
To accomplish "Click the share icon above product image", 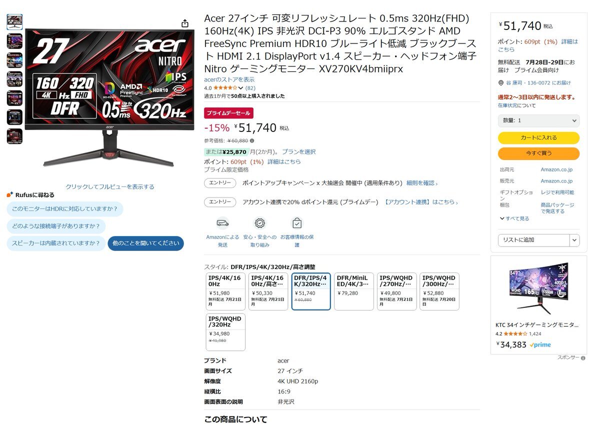I will (x=185, y=23).
